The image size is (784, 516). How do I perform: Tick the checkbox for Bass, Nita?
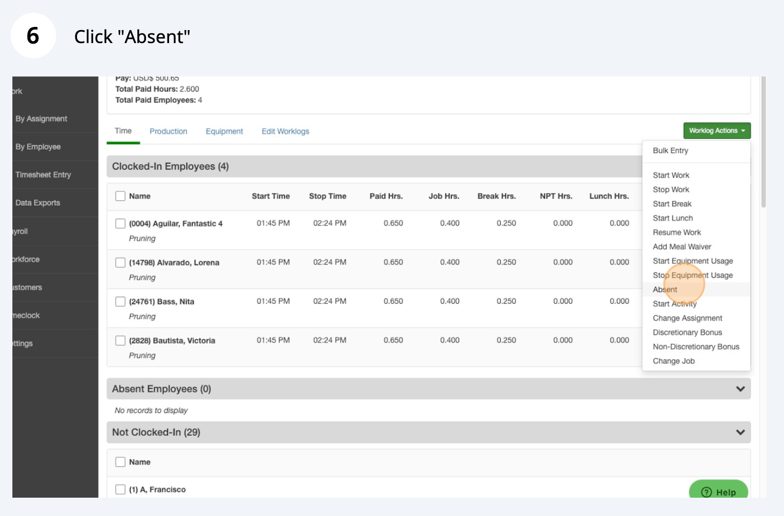pos(121,302)
